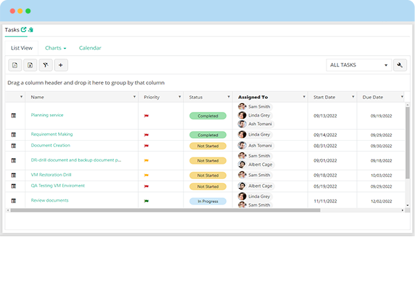Click green priority flag of Review documents
Image resolution: width=415 pixels, height=286 pixels.
(146, 201)
